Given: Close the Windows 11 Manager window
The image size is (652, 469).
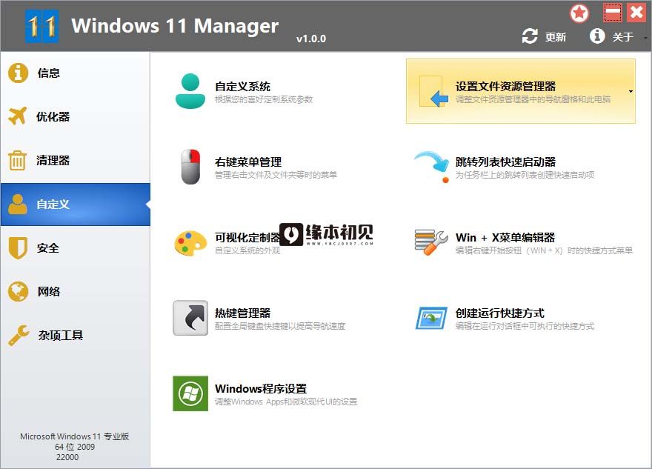Looking at the screenshot, I should pyautogui.click(x=636, y=13).
